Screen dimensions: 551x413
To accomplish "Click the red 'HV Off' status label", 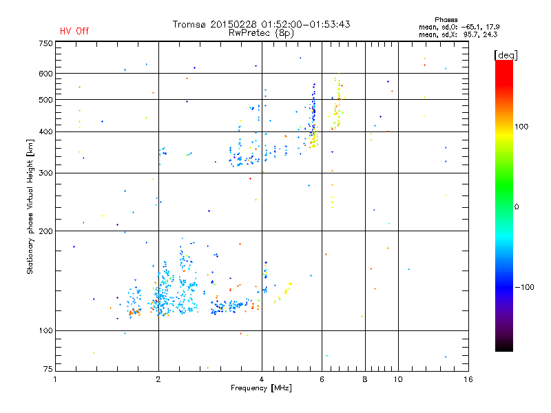I will click(x=74, y=31).
